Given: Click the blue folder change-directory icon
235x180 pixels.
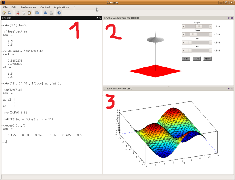Looking at the screenshot, I should (37, 13).
